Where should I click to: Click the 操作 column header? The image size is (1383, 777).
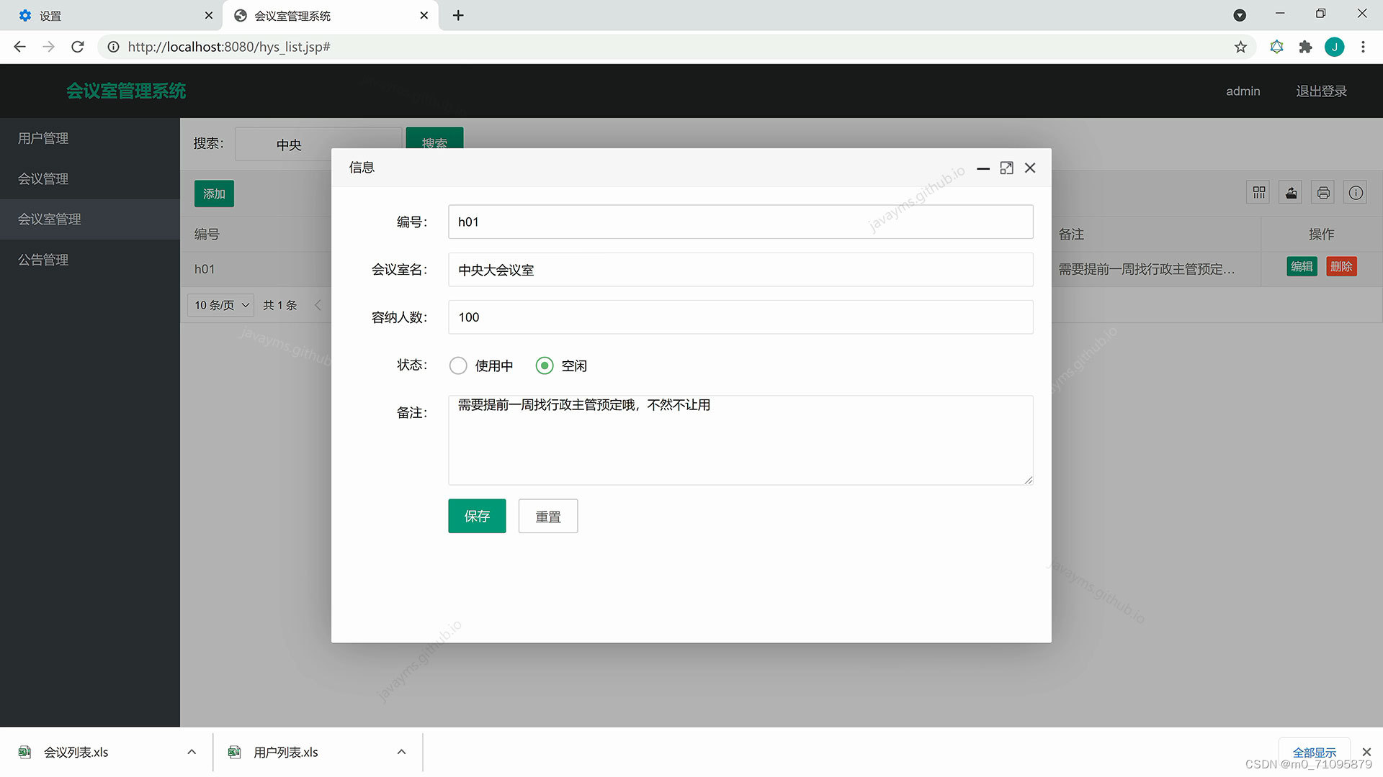point(1321,234)
